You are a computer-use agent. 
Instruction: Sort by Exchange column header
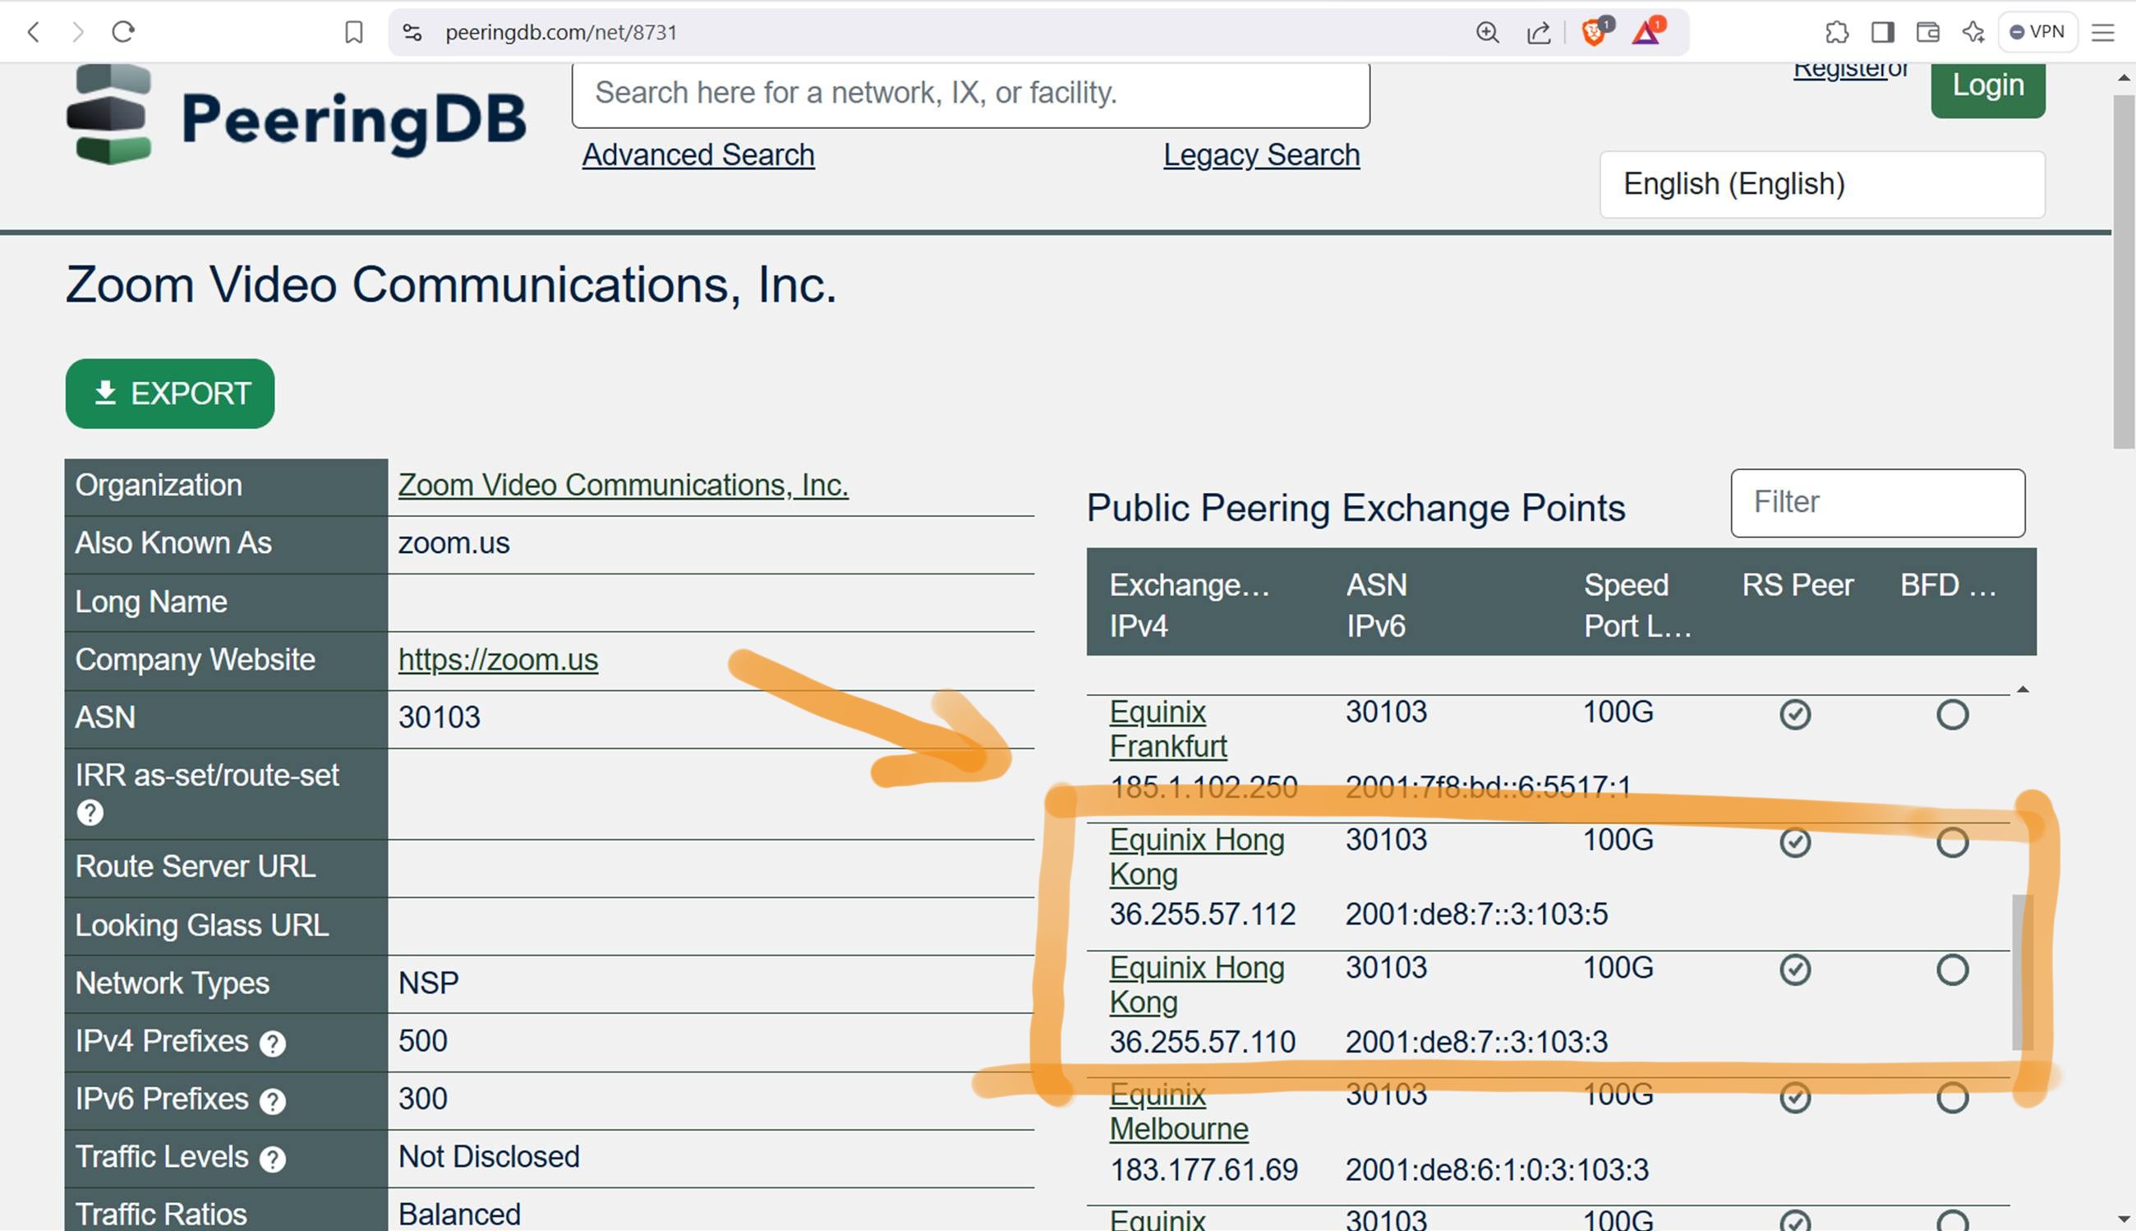pos(1190,585)
